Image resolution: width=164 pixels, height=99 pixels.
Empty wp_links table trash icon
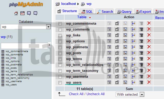point(141,35)
